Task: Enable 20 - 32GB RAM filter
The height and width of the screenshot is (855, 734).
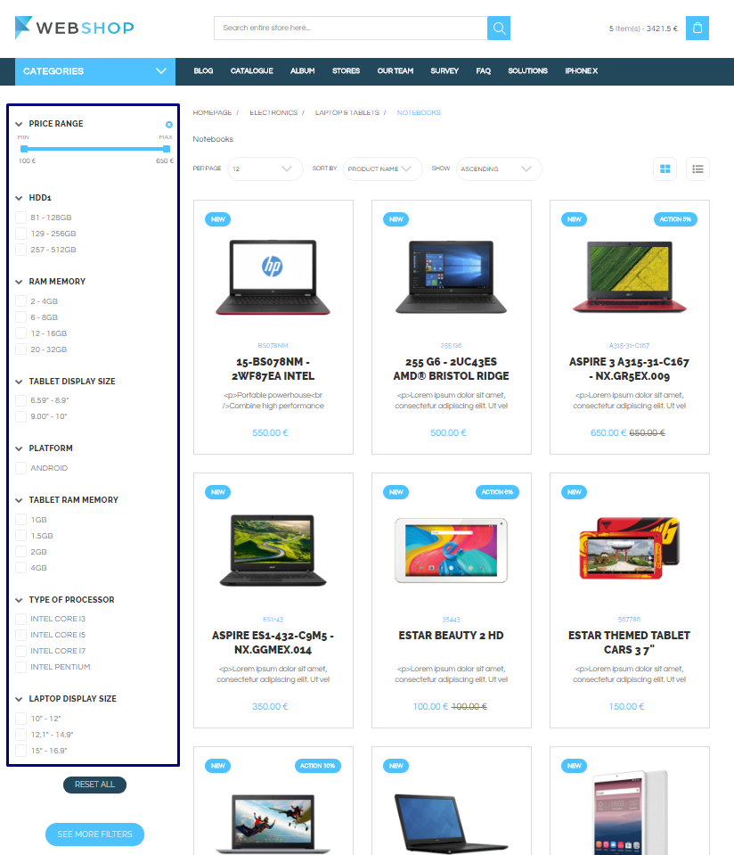Action: pyautogui.click(x=21, y=349)
